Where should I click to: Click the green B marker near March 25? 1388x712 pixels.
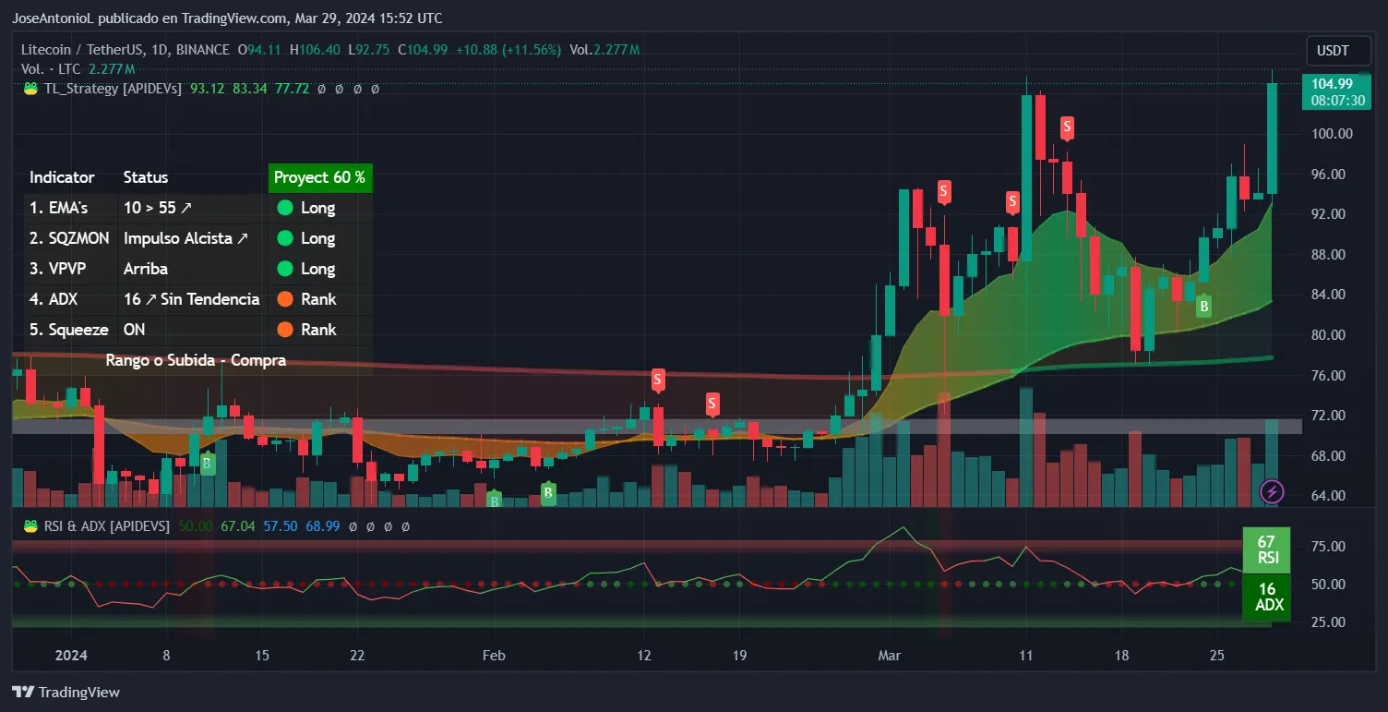tap(1203, 307)
